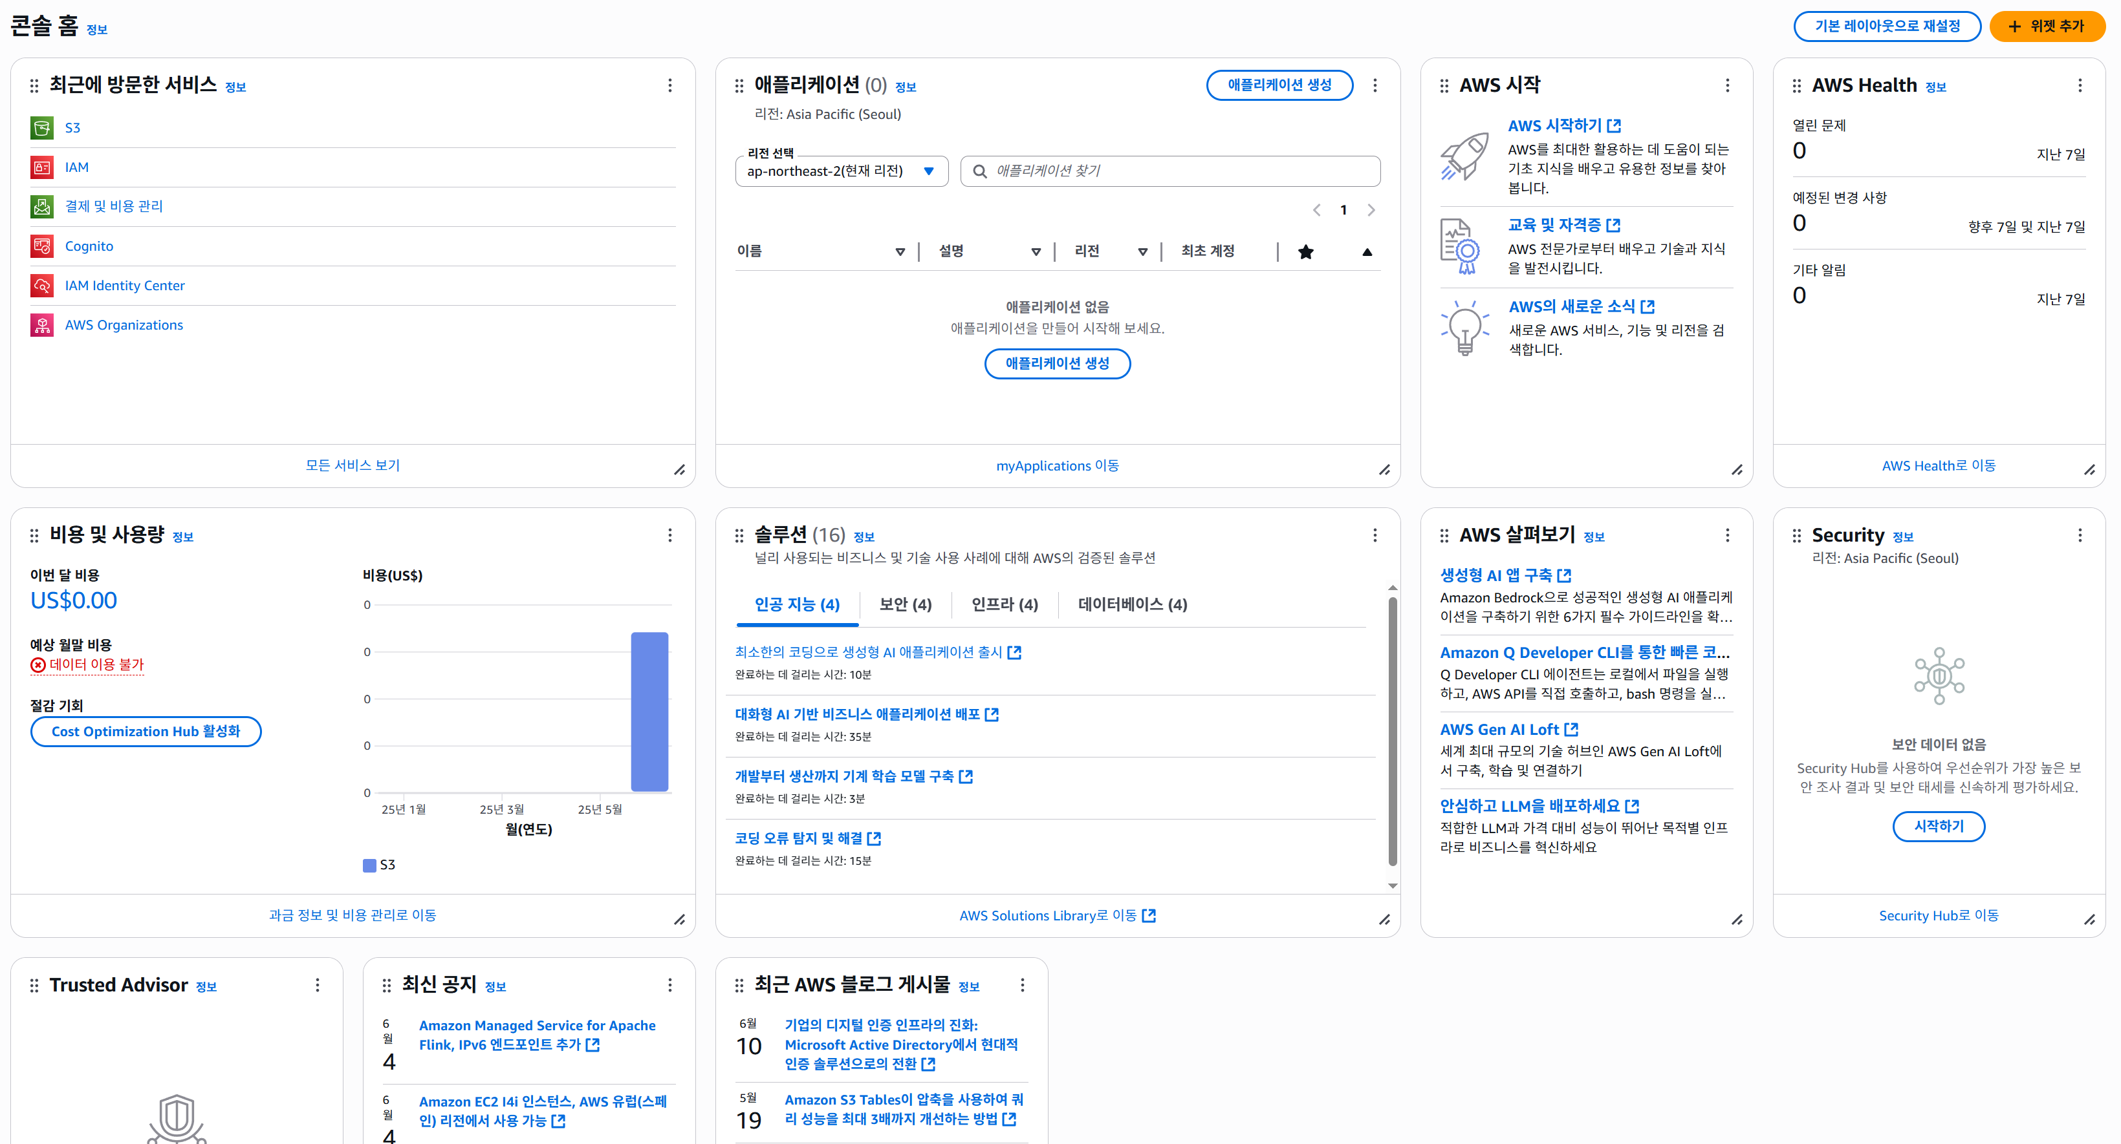
Task: Click the S3 service icon
Action: [x=42, y=127]
